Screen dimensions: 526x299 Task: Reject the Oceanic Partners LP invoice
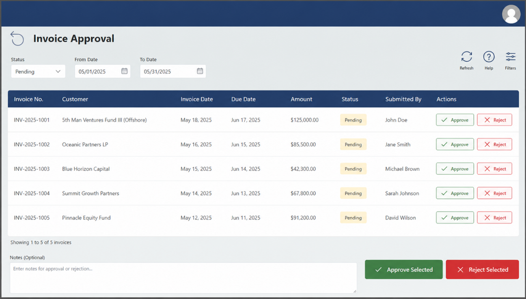coord(494,144)
